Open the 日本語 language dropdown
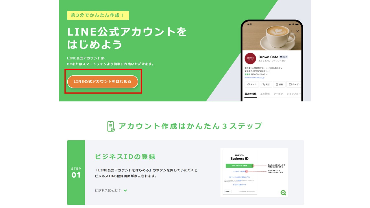The width and height of the screenshot is (370, 208). tap(228, 192)
